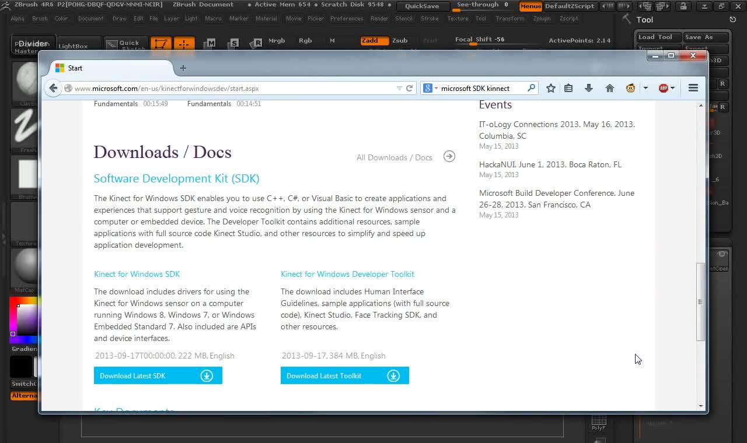Select the ZBrush Rotate icon
The width and height of the screenshot is (747, 443).
click(x=257, y=44)
